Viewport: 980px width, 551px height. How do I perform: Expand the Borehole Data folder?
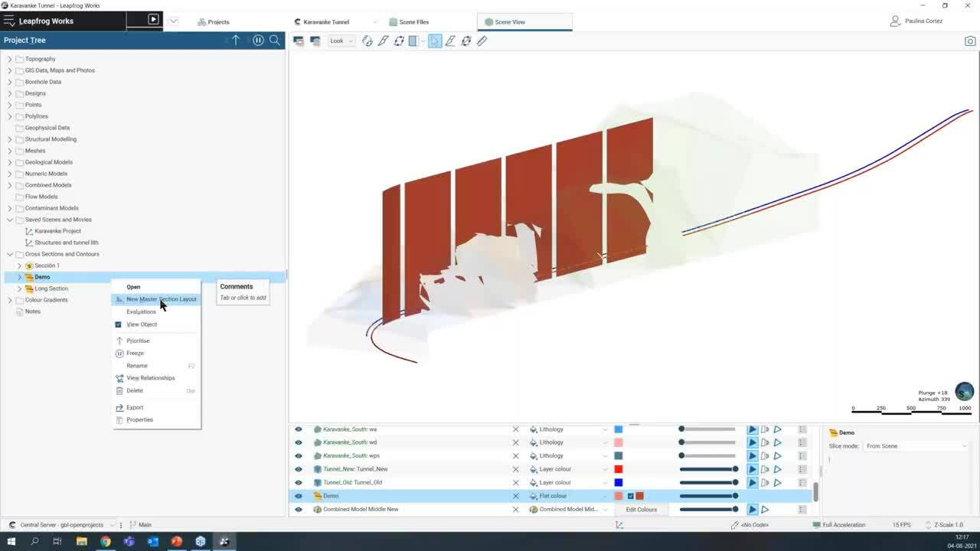tap(10, 82)
